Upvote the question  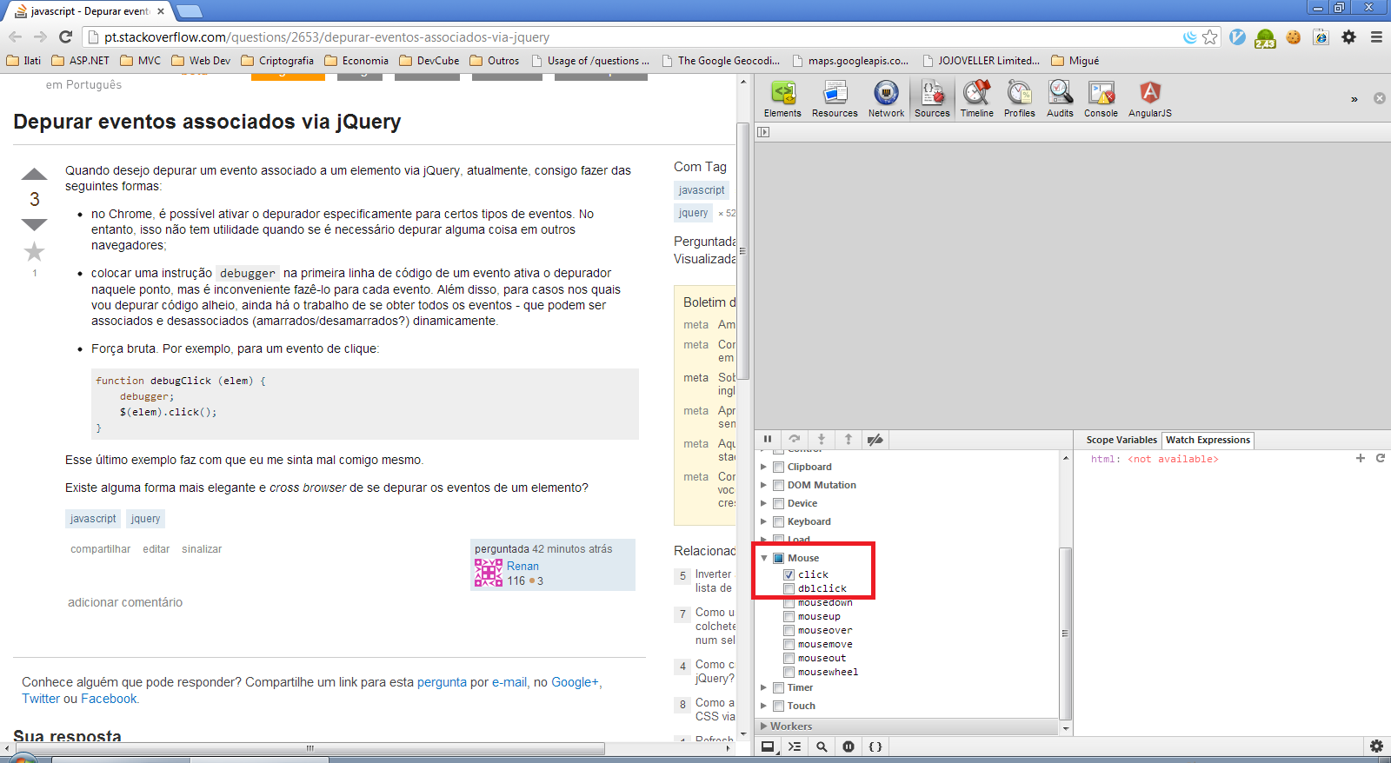34,174
